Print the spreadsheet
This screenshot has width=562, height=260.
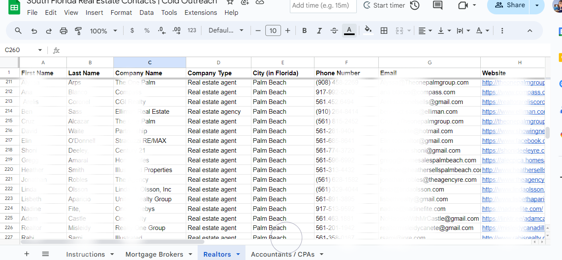pyautogui.click(x=63, y=30)
